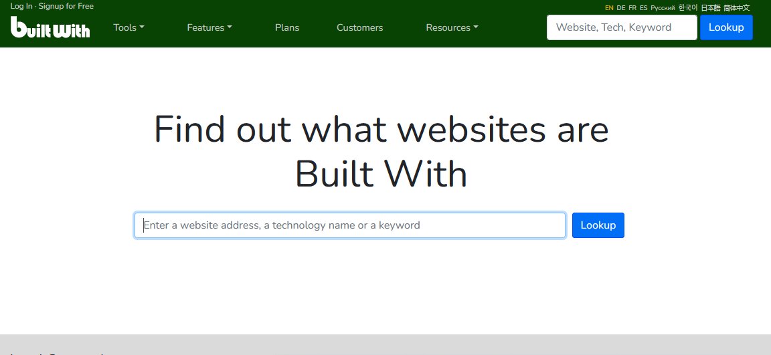771x355 pixels.
Task: Focus the main website address search field
Action: 350,225
